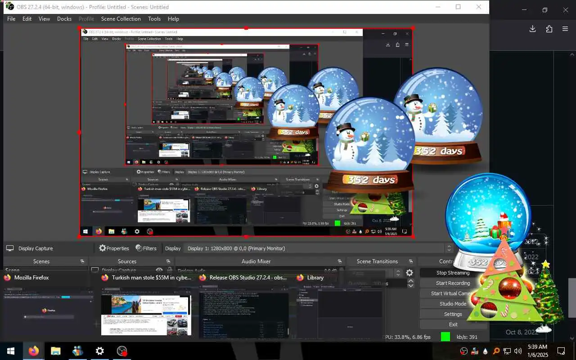Click the Firefox window vertical scrollbar
576x360 pixels.
572,297
